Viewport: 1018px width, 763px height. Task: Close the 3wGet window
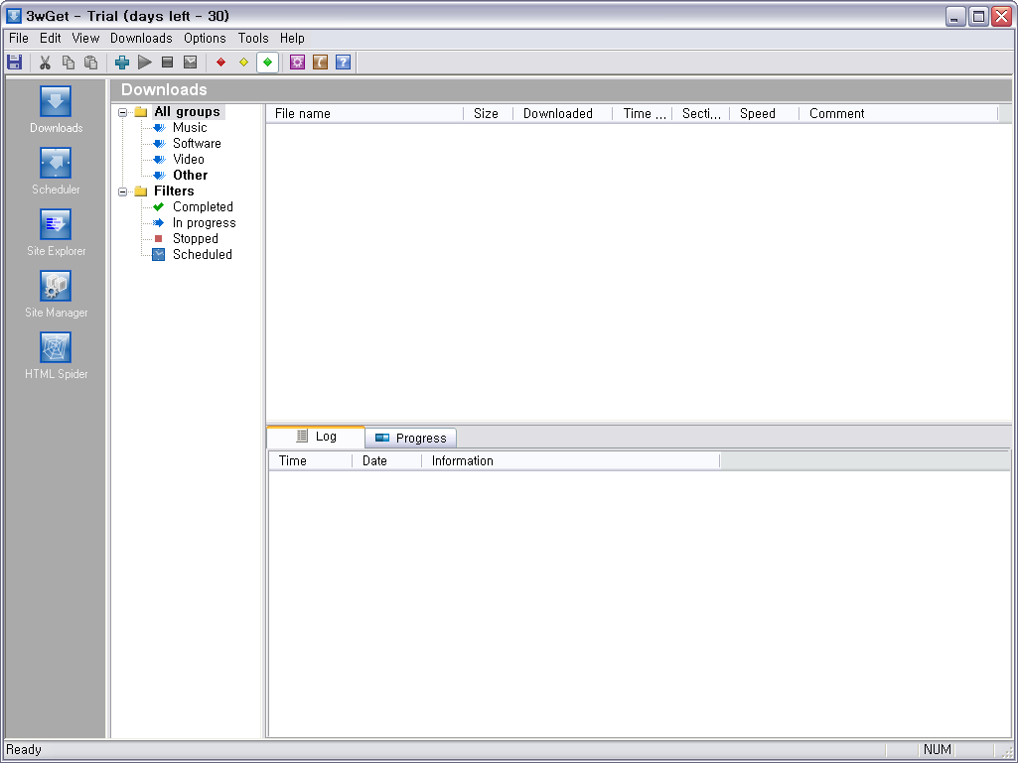point(1001,16)
